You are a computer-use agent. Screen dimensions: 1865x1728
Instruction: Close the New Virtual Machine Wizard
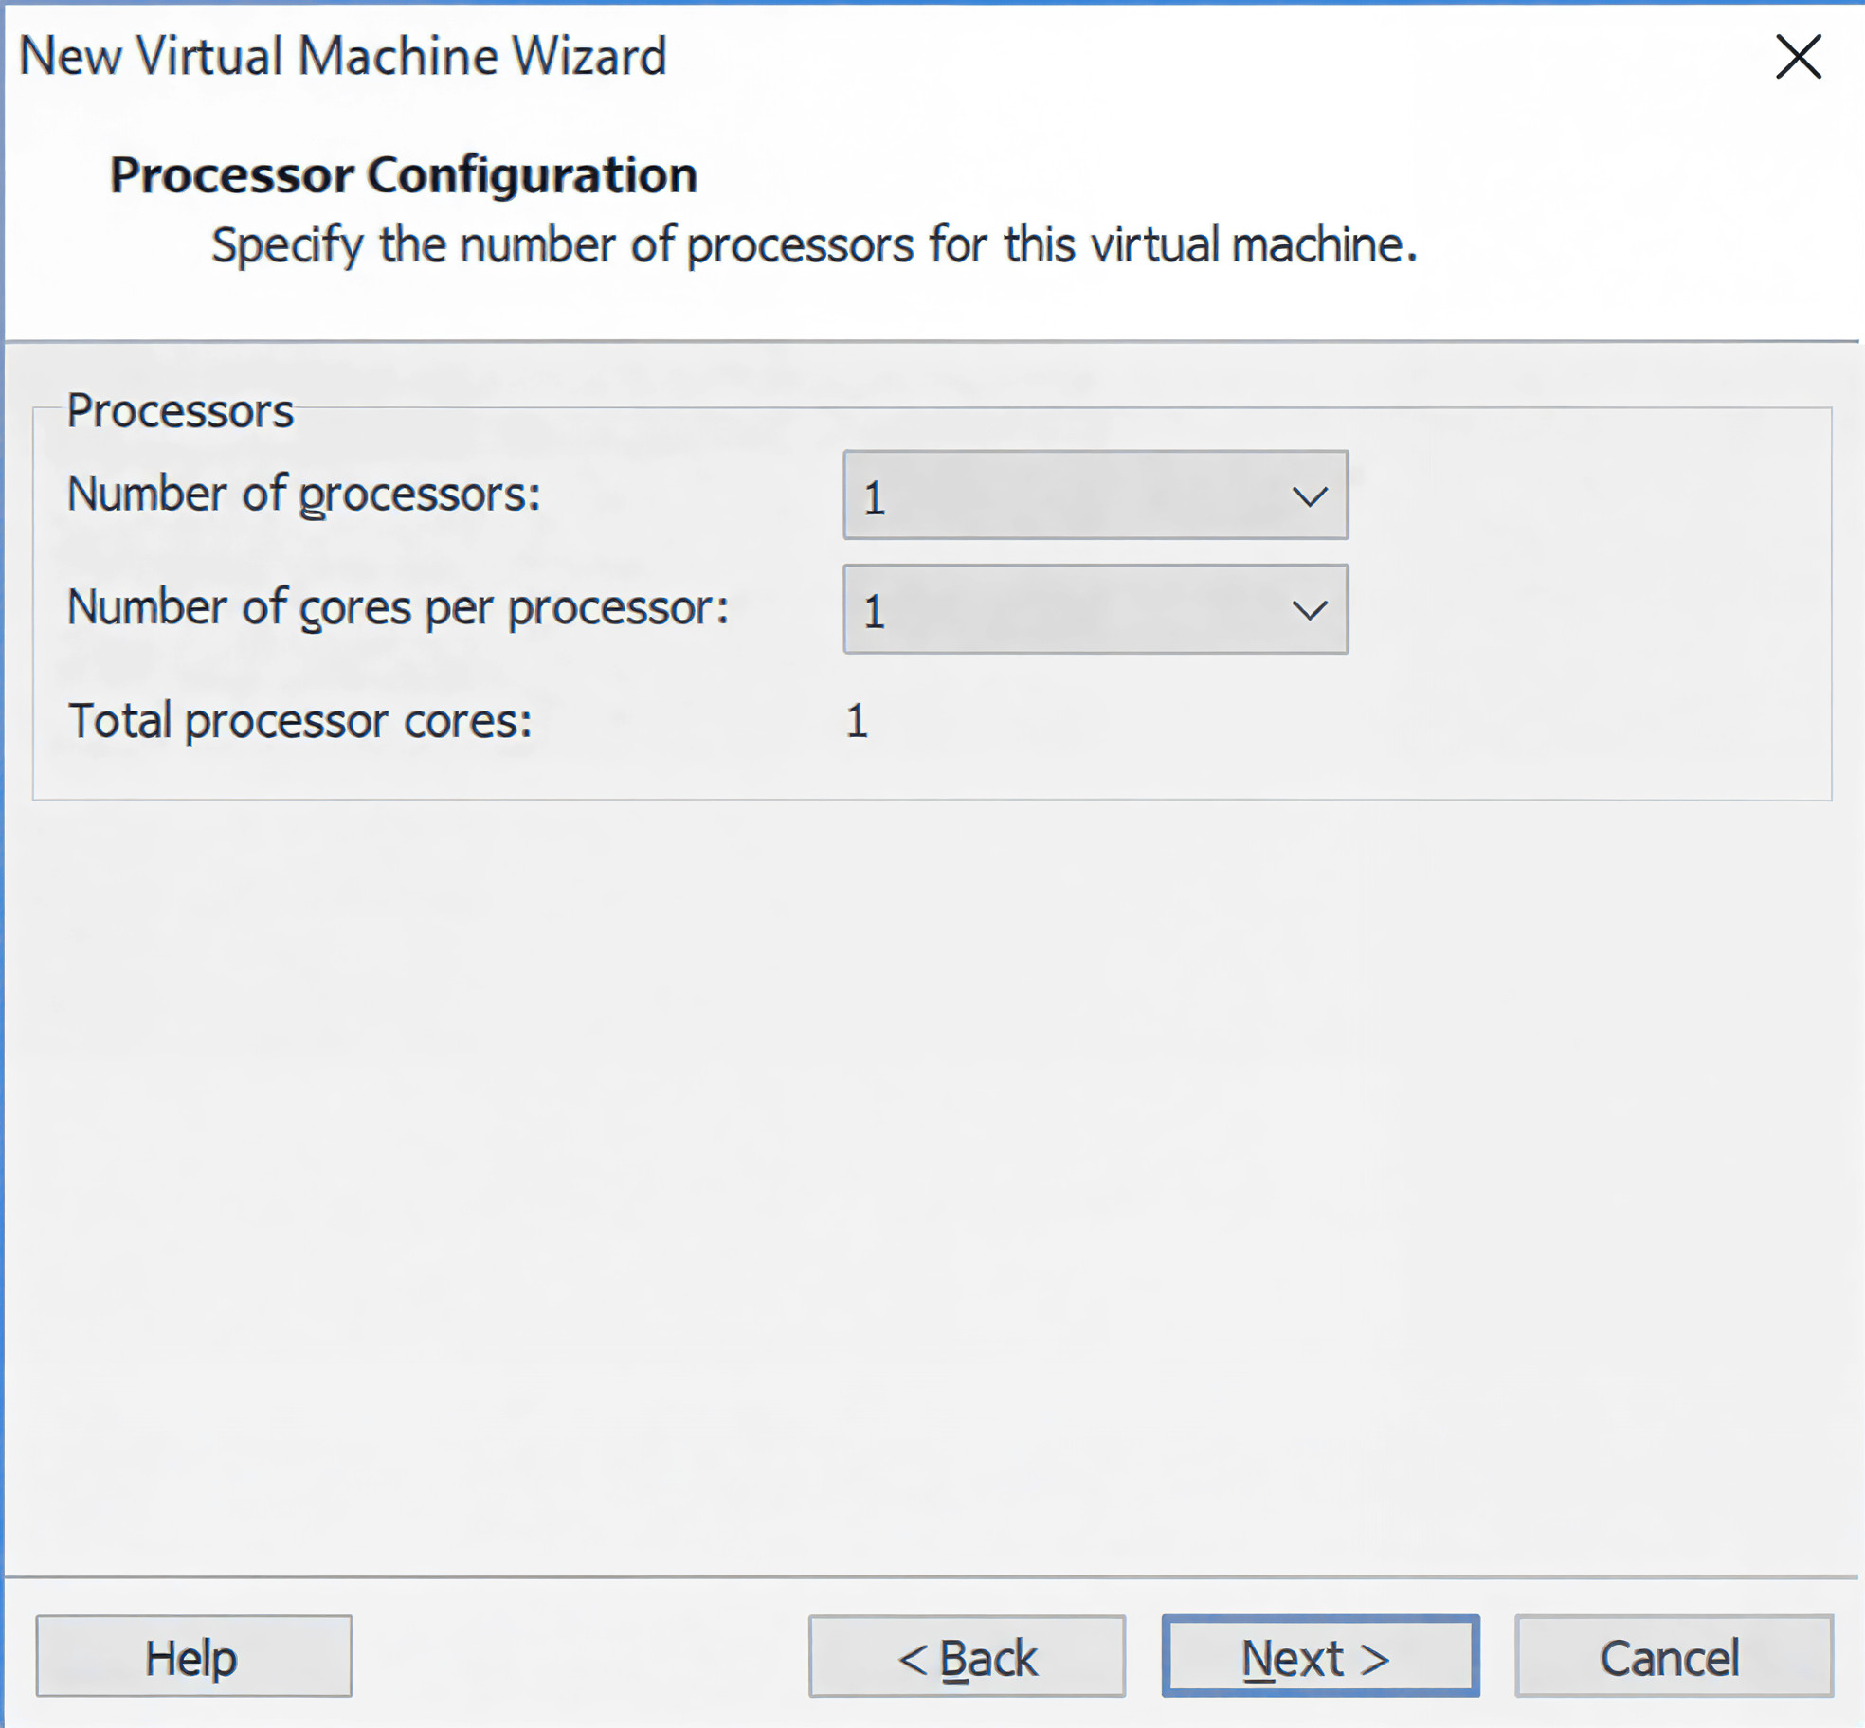[x=1798, y=57]
